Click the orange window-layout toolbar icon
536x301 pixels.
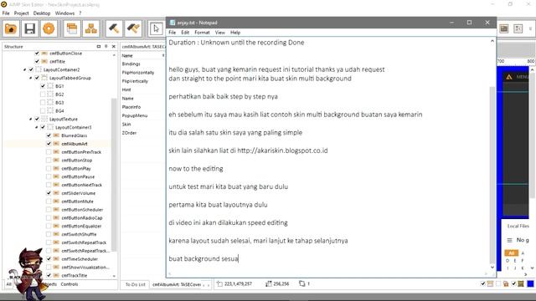(72, 28)
